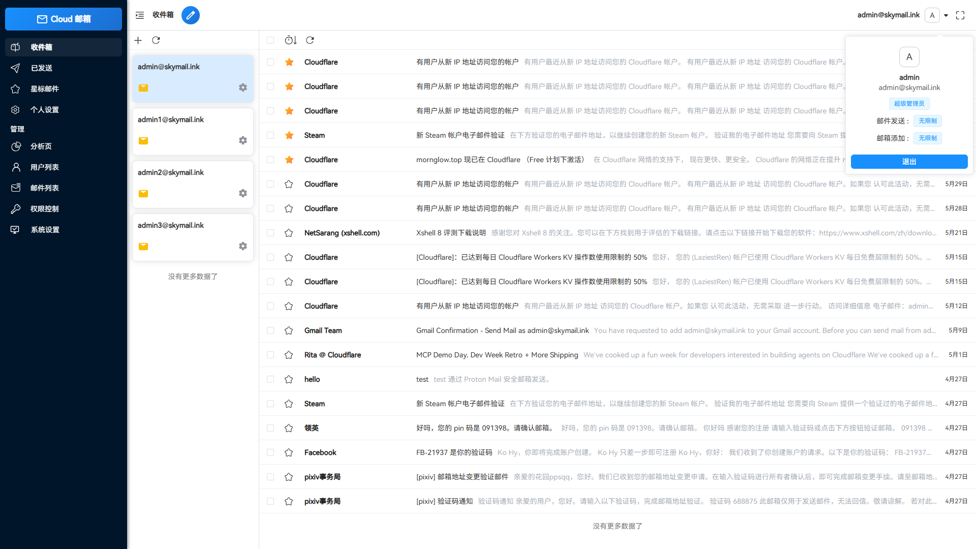Image resolution: width=976 pixels, height=549 pixels.
Task: Toggle fullscreen with the expand icon
Action: click(960, 15)
